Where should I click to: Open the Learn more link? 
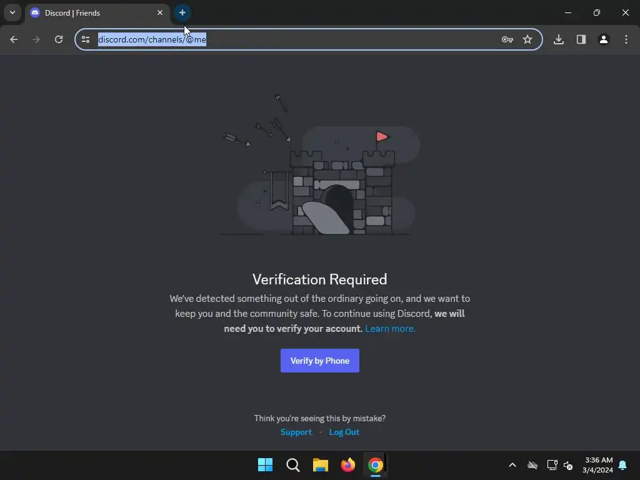point(390,329)
